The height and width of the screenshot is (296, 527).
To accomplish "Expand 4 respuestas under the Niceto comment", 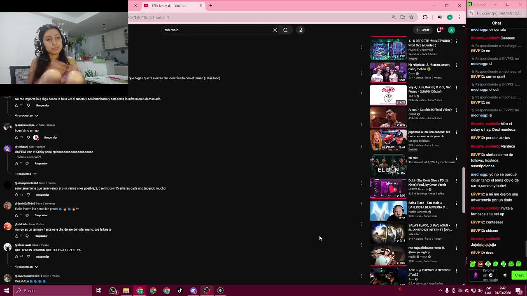I will coord(26,116).
